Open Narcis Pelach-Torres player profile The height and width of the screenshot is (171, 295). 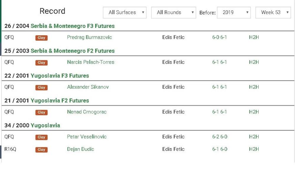point(91,62)
